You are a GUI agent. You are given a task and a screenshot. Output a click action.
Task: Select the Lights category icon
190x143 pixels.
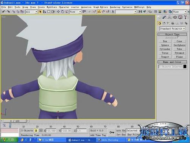coord(168,23)
